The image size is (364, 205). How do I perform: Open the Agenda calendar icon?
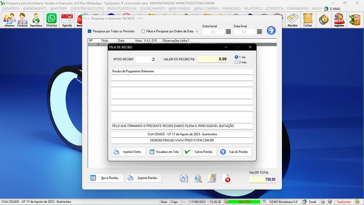pos(67,20)
